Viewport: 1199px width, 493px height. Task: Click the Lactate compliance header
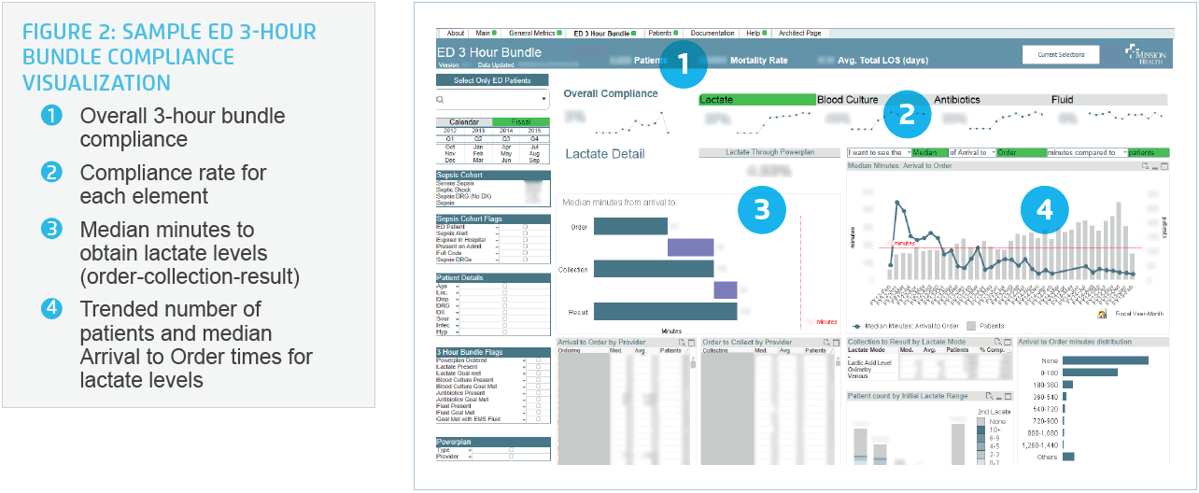pos(756,99)
